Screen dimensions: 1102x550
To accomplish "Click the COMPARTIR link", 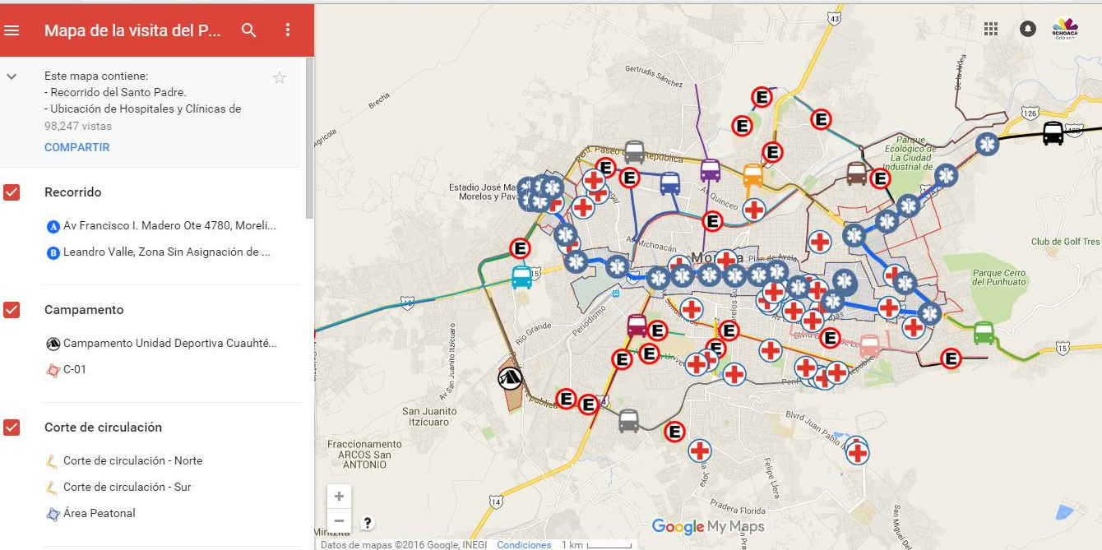I will pyautogui.click(x=77, y=147).
